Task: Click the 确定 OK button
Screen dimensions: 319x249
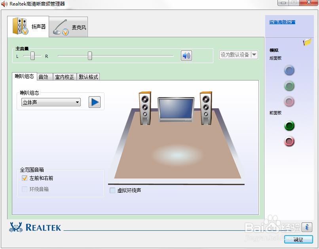Action: (298, 239)
